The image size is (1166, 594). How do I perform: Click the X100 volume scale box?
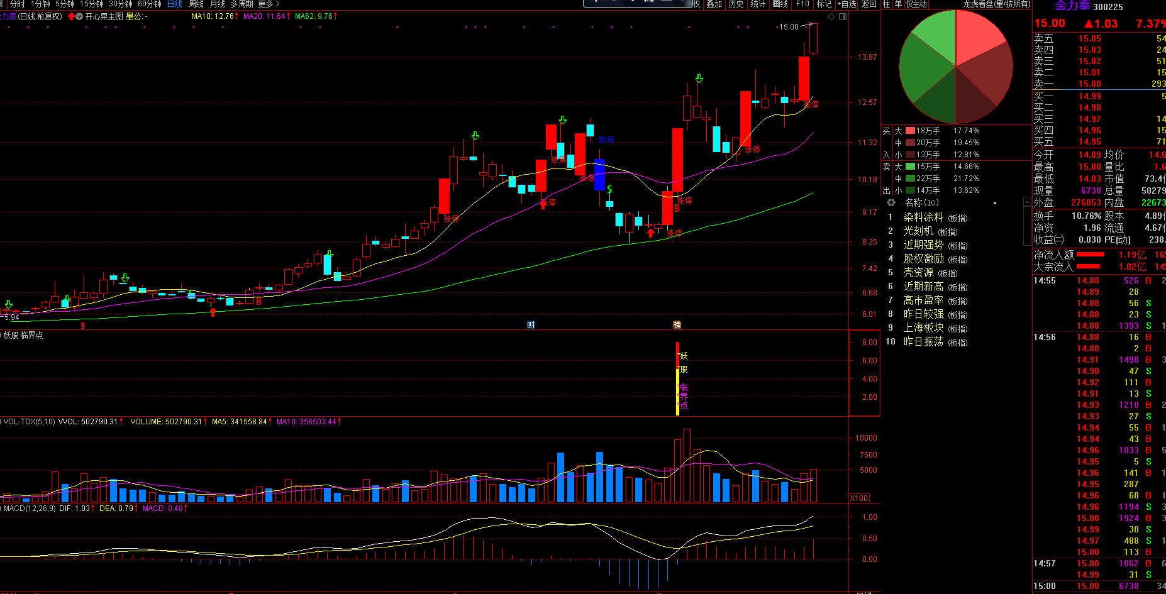coord(859,498)
